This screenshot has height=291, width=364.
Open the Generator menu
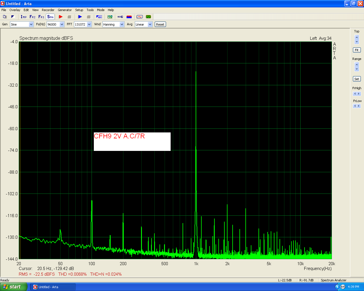click(x=65, y=10)
